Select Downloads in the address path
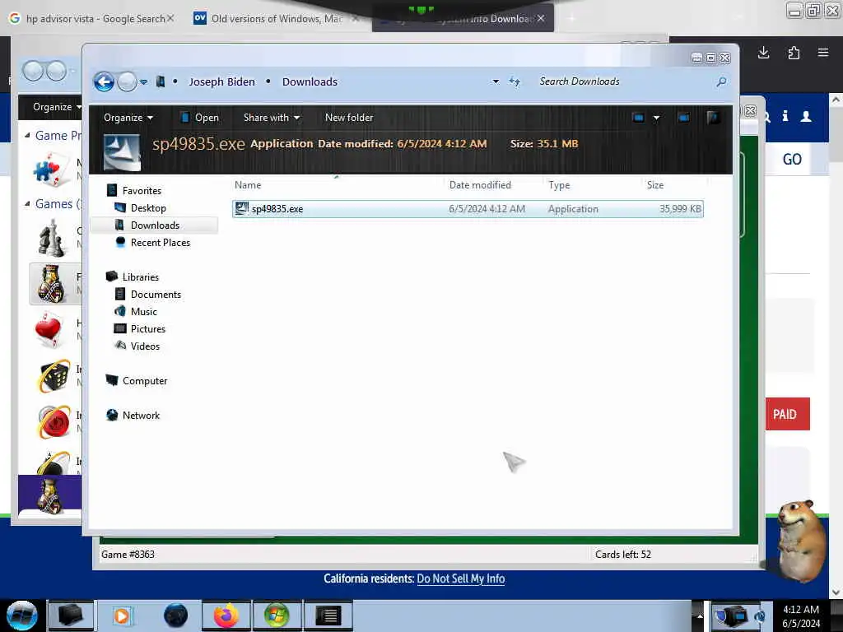The image size is (843, 632). (310, 81)
